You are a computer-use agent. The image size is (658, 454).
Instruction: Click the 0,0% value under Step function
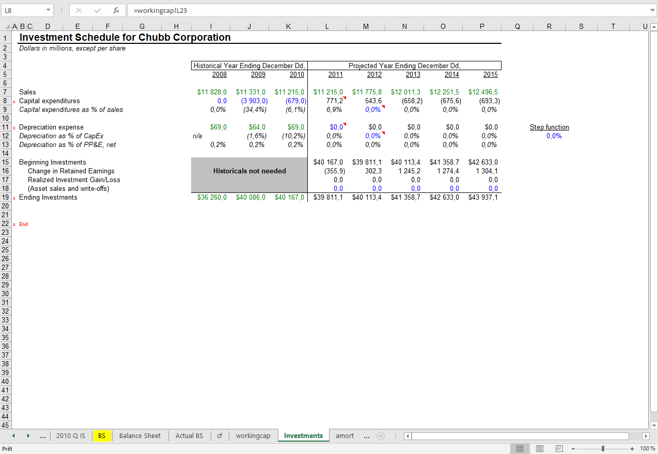(x=554, y=136)
